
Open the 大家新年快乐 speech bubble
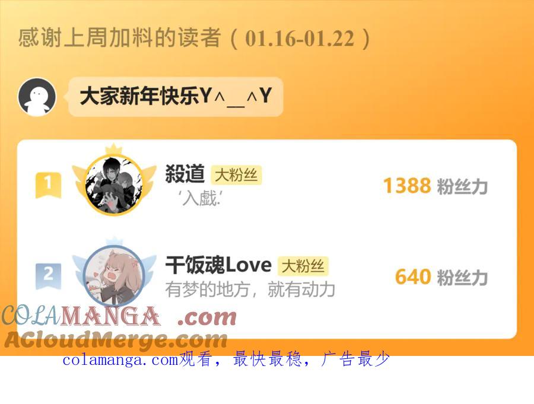(x=176, y=97)
